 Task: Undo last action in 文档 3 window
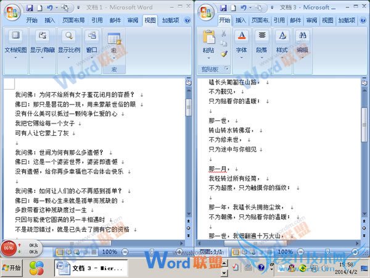pyautogui.click(x=243, y=8)
